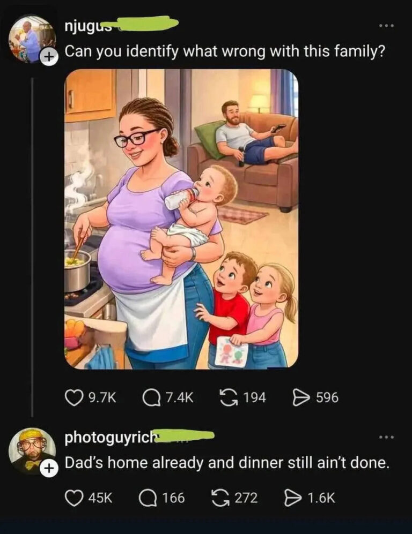412x534 pixels.
Task: Open the reply text 'Dad's home already'
Action: 226,463
